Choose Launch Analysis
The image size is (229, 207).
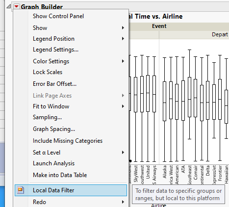pos(53,163)
